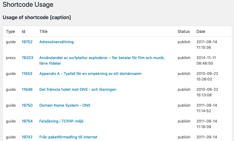Click the Status column header
This screenshot has width=234, height=141.
(184, 31)
